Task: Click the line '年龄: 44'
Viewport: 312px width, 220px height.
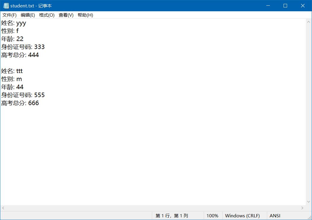Action: (x=12, y=87)
